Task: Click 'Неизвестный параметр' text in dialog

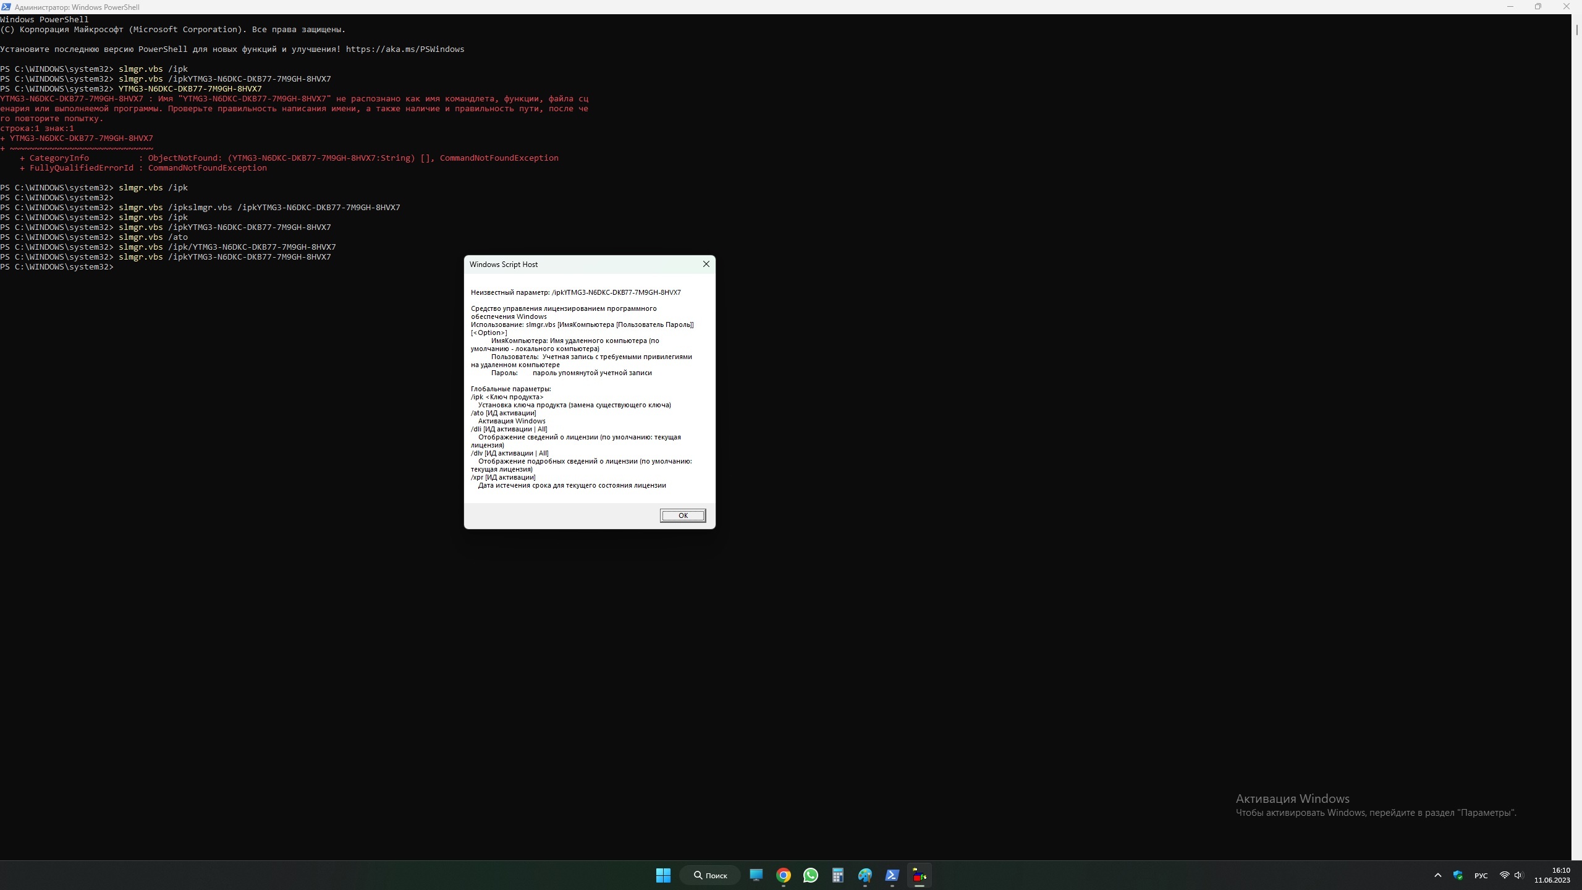Action: tap(510, 292)
